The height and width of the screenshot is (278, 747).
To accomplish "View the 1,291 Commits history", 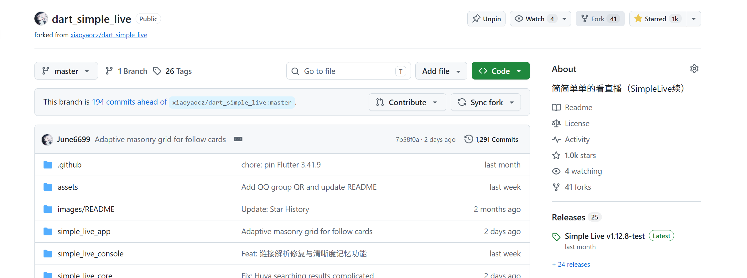I will pyautogui.click(x=491, y=139).
